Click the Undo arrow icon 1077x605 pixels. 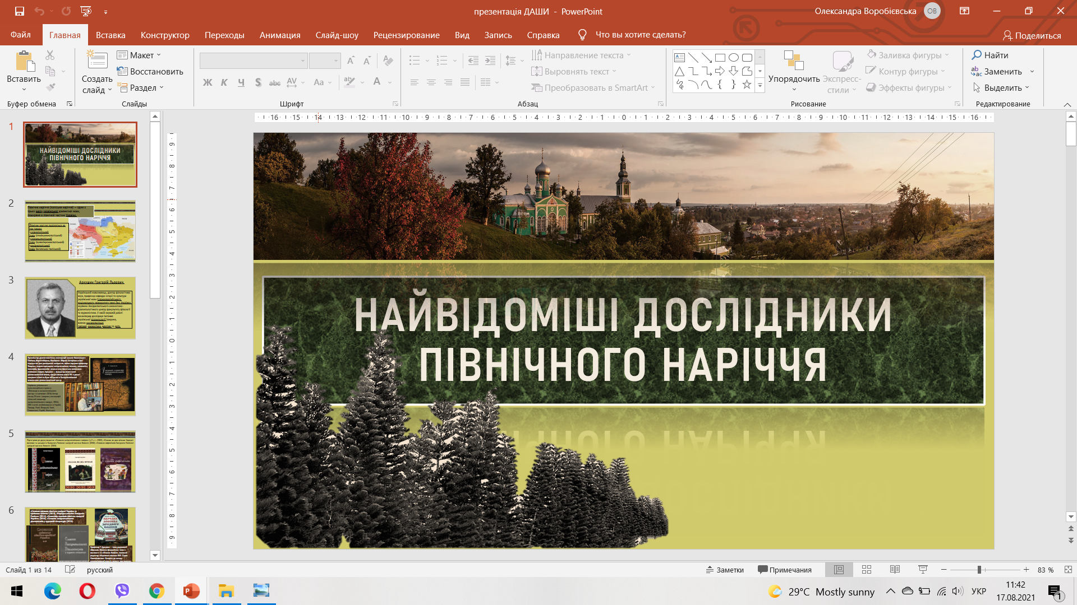39,11
